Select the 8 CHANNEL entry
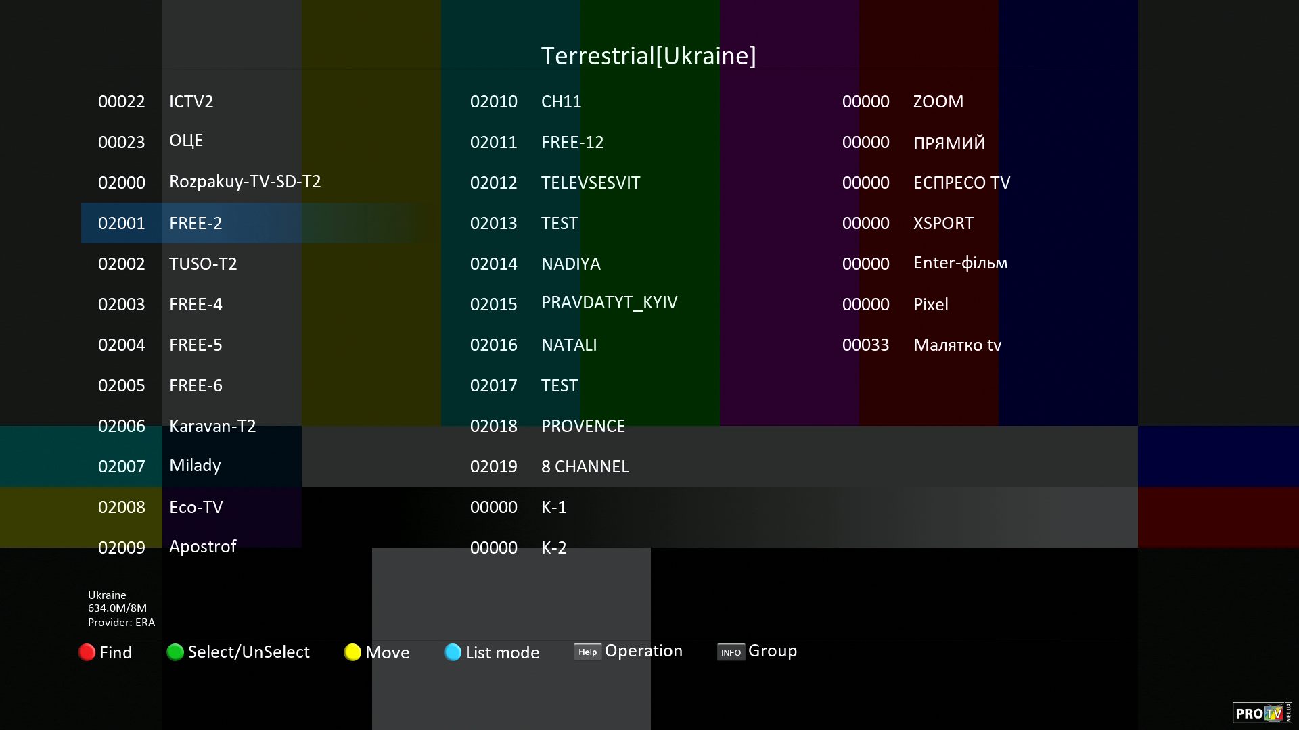This screenshot has height=730, width=1299. coord(585,466)
